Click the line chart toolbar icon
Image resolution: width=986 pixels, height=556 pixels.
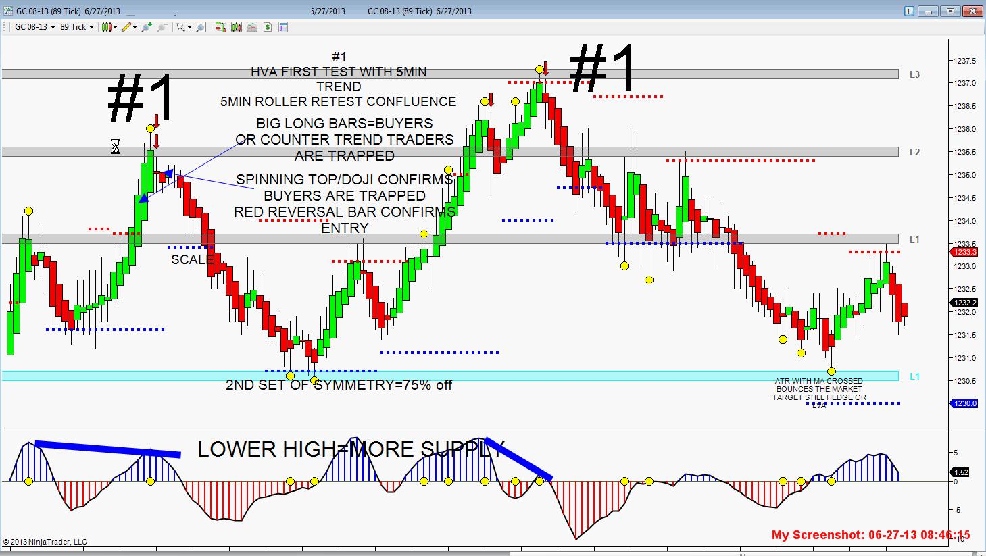(252, 27)
